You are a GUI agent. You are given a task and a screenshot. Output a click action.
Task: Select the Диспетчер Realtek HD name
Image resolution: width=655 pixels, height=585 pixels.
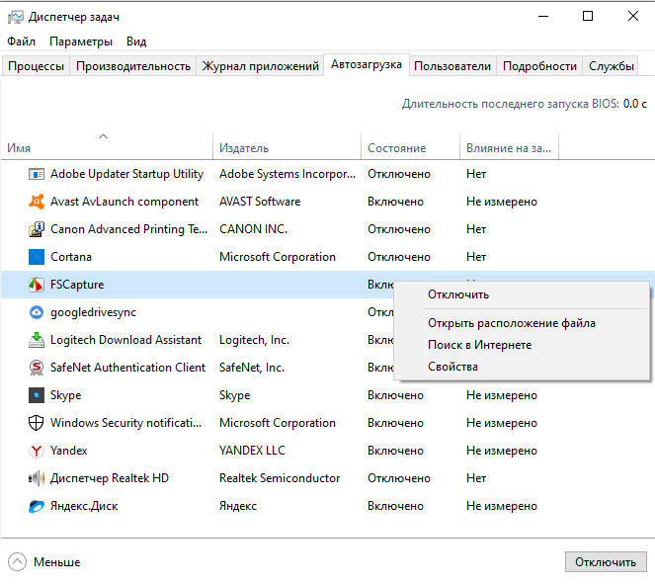[x=110, y=478]
